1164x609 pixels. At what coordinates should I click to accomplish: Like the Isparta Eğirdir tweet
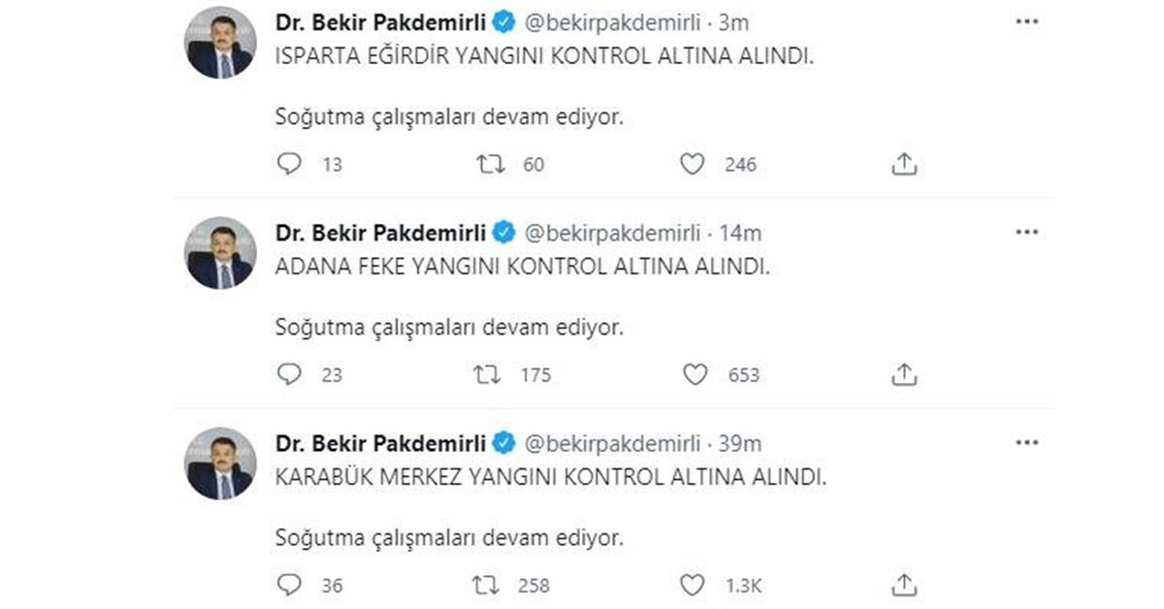692,165
